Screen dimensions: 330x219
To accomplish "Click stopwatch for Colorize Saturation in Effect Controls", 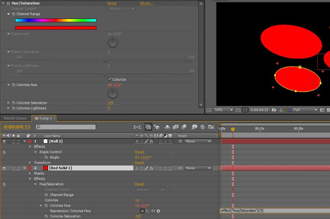I will click(14, 103).
